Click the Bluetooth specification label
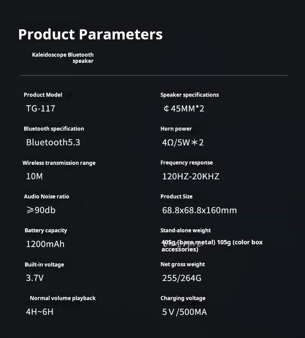Screen dimensions: 305x338 pos(54,129)
